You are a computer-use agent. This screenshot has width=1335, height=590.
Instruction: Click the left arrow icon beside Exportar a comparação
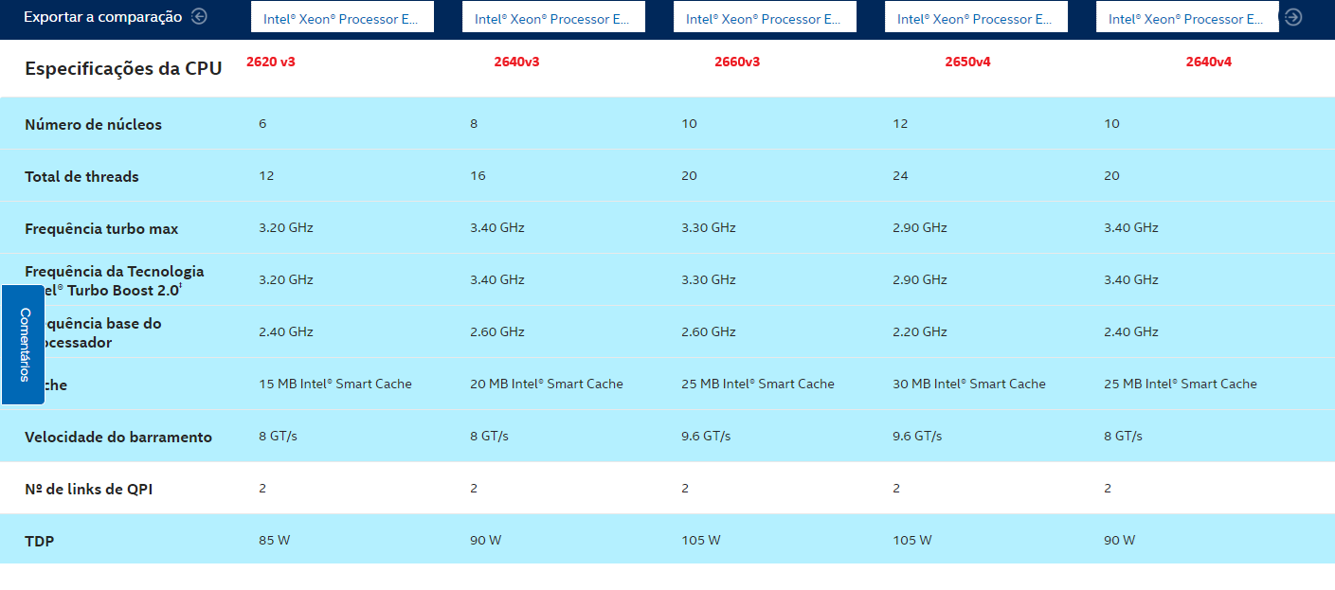click(x=199, y=16)
